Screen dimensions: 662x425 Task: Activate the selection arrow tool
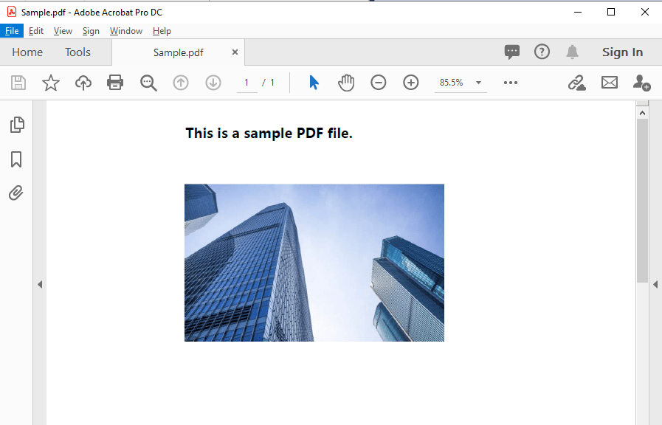tap(313, 83)
